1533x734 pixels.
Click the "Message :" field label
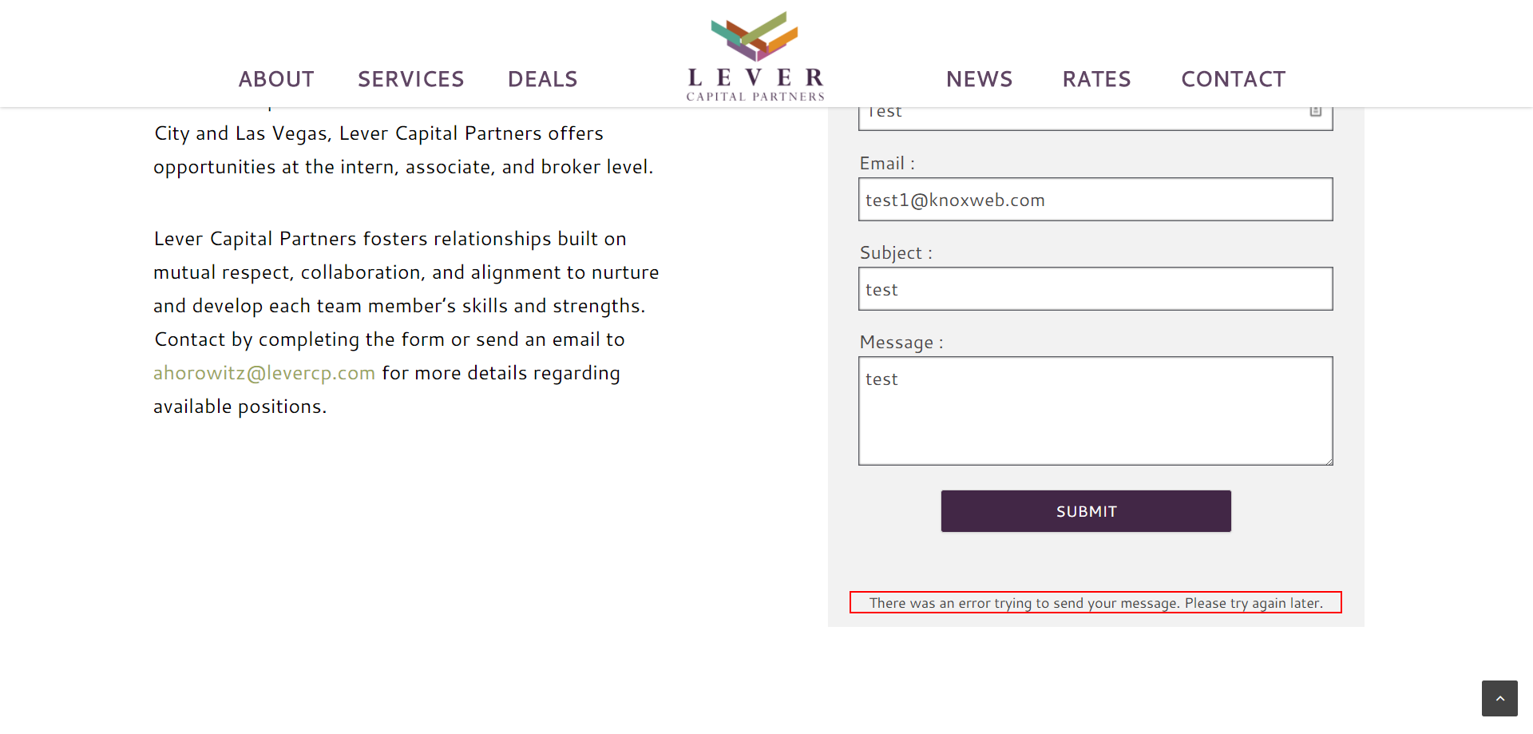(901, 343)
